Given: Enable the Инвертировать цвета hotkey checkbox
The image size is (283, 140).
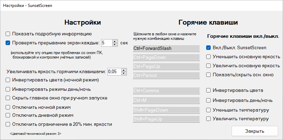Looking at the screenshot, I should click(x=208, y=90).
